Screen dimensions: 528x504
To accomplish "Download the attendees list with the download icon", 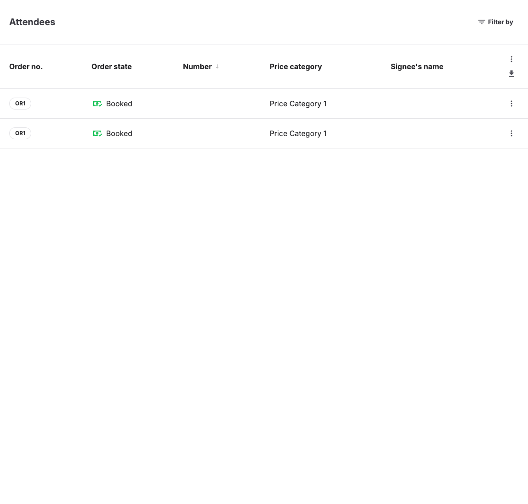I will [x=511, y=74].
